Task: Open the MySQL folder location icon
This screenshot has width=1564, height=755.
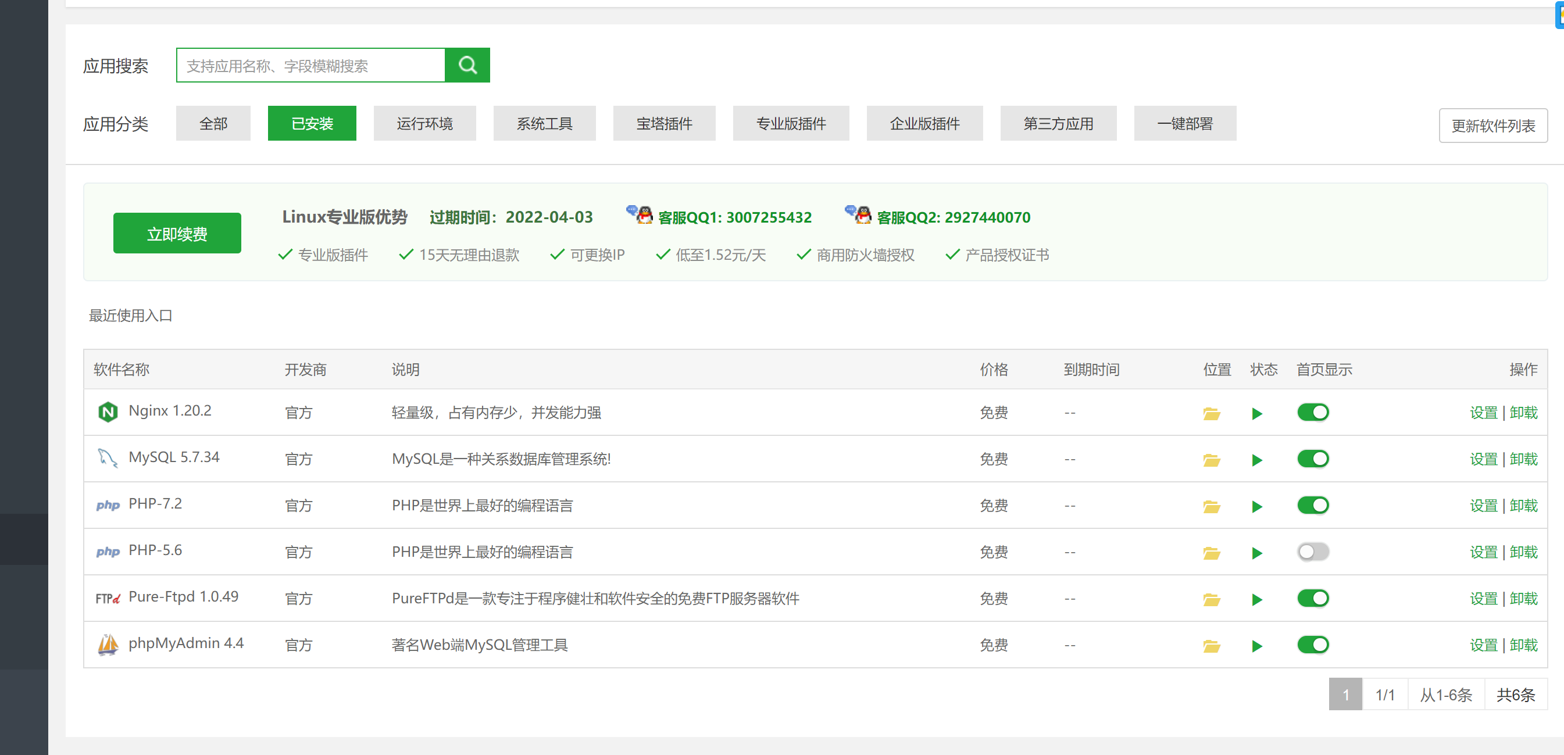Action: click(x=1211, y=460)
